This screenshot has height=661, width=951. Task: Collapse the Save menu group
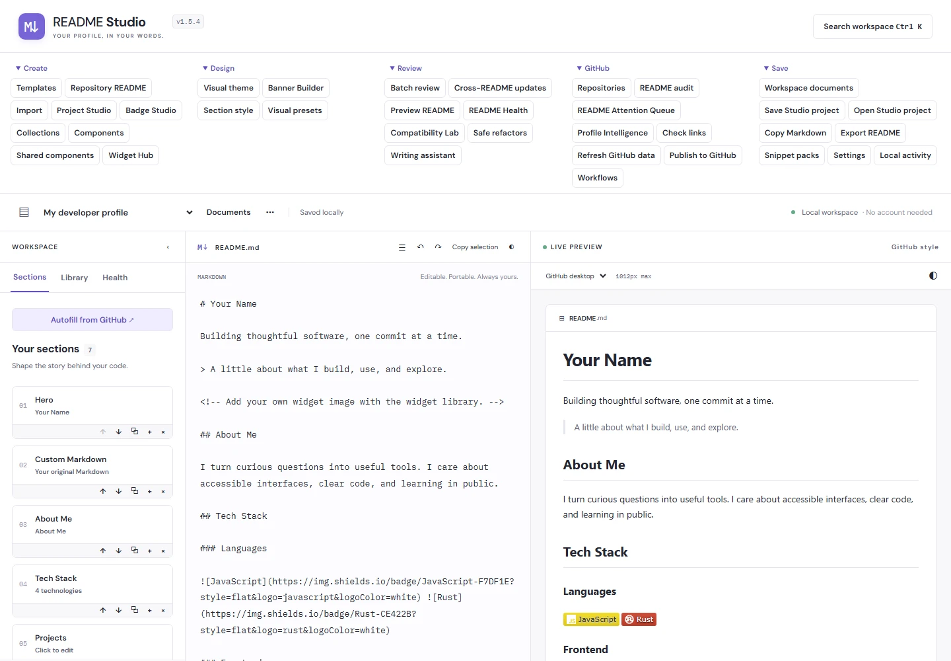(776, 68)
